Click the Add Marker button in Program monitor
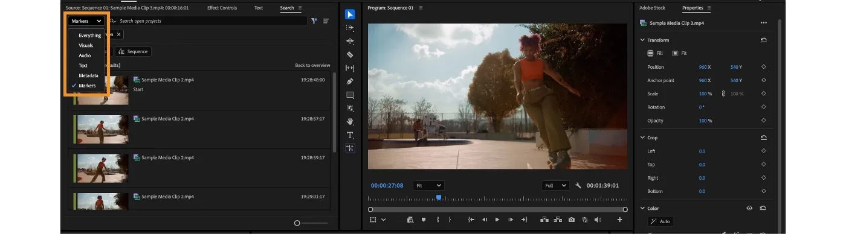The width and height of the screenshot is (846, 234). 424,220
